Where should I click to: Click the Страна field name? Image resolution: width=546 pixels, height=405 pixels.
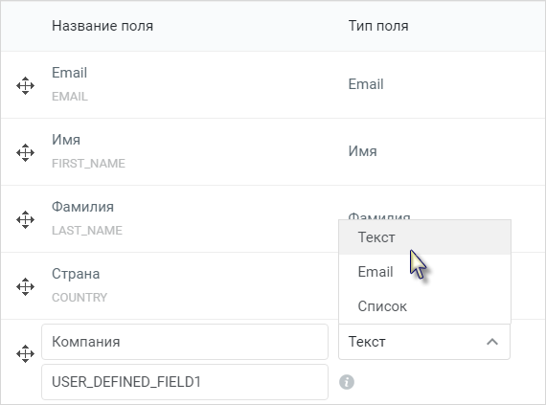pyautogui.click(x=76, y=274)
